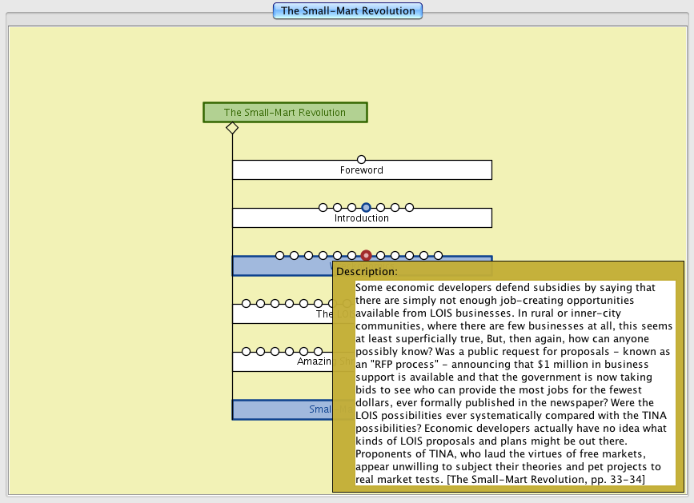Click The Small-Mart Revolution title tab at top
Screen dimensions: 694x503
347,11
